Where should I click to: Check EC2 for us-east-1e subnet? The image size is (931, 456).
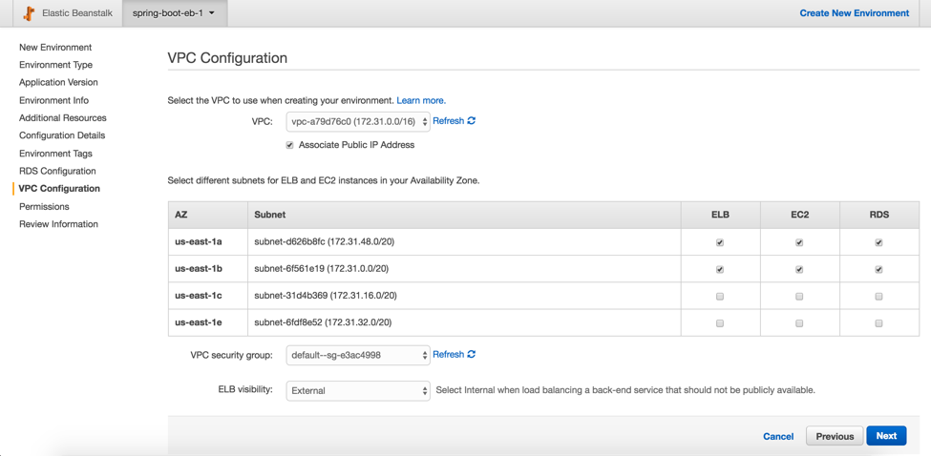pos(799,323)
